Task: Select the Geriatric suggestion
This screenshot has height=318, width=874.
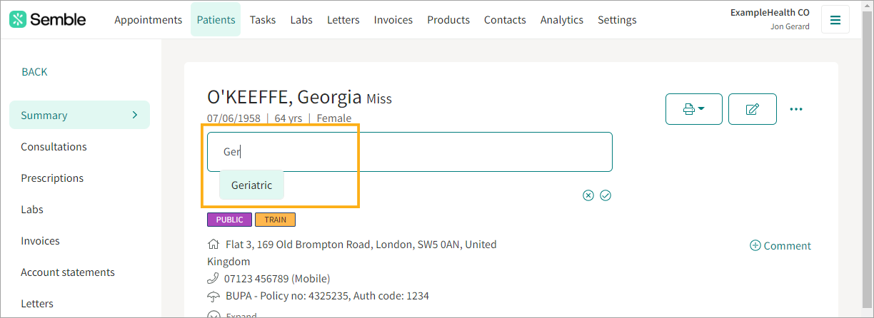Action: [x=251, y=185]
